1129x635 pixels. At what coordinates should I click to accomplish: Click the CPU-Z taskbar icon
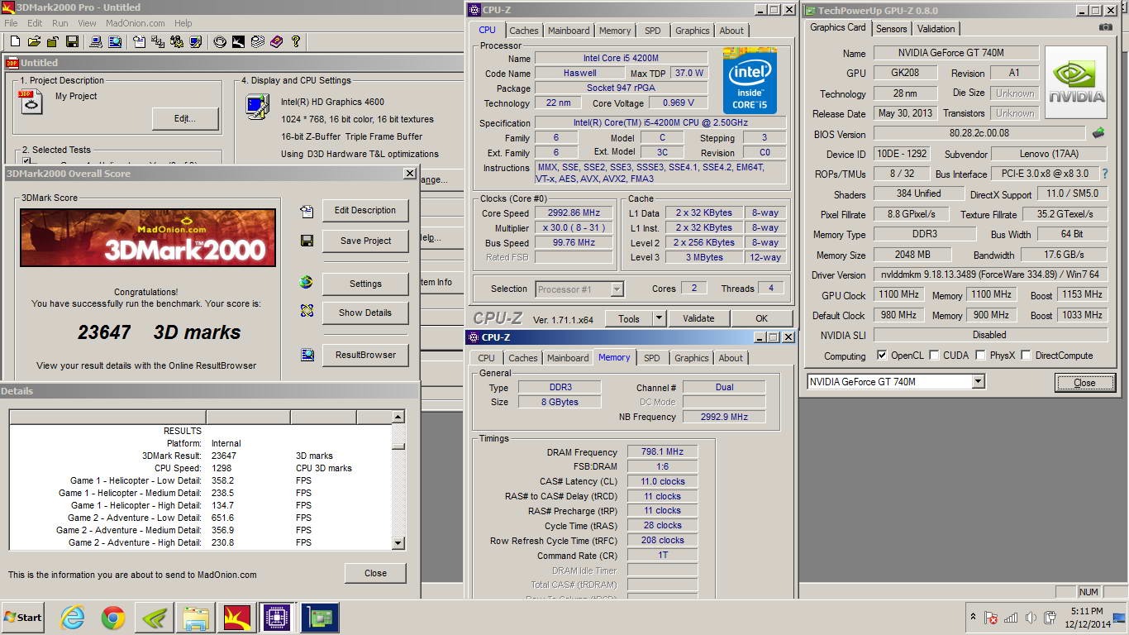277,618
